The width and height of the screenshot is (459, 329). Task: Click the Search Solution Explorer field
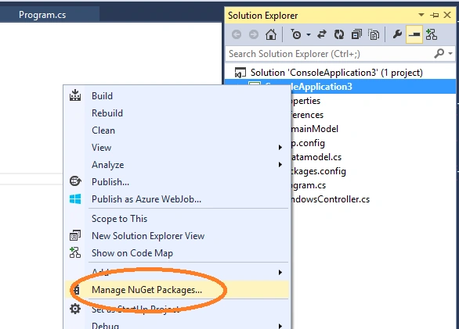tap(329, 54)
